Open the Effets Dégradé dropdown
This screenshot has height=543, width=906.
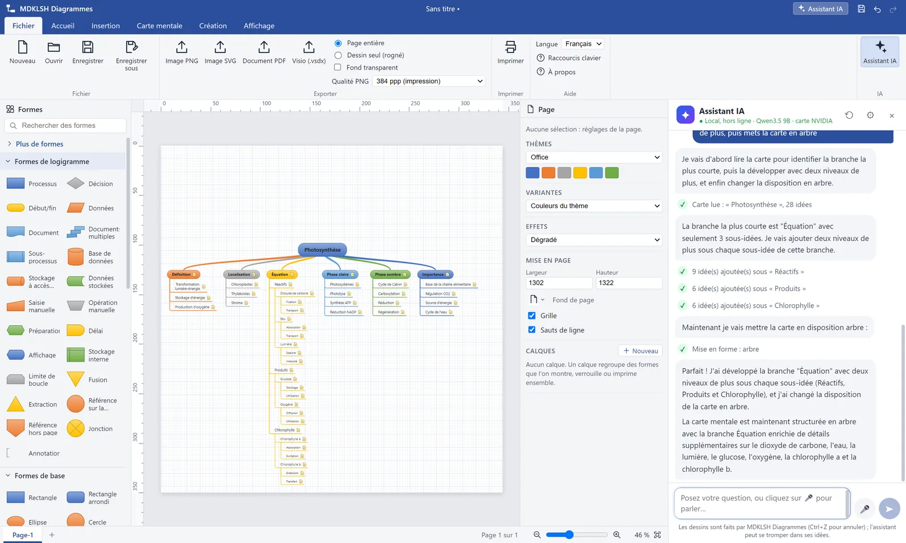point(594,240)
